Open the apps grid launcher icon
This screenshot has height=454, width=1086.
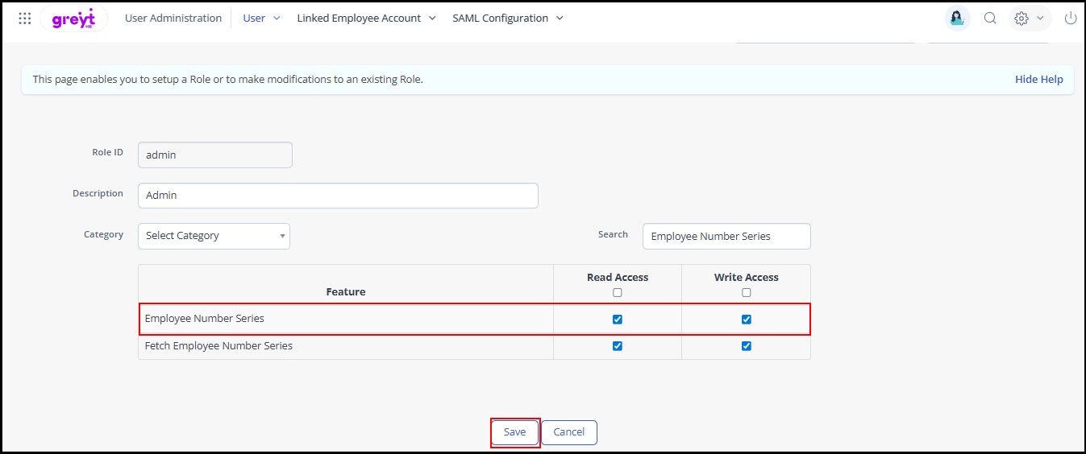pos(24,19)
